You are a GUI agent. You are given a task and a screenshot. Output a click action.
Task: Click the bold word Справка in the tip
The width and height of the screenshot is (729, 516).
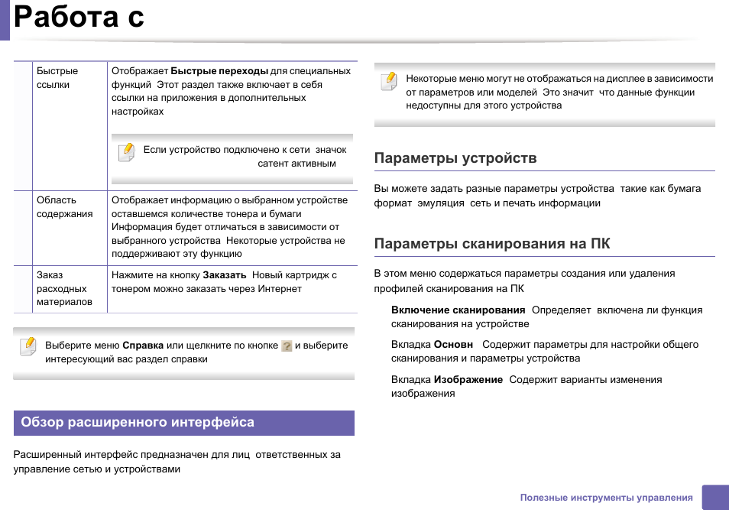(x=143, y=346)
